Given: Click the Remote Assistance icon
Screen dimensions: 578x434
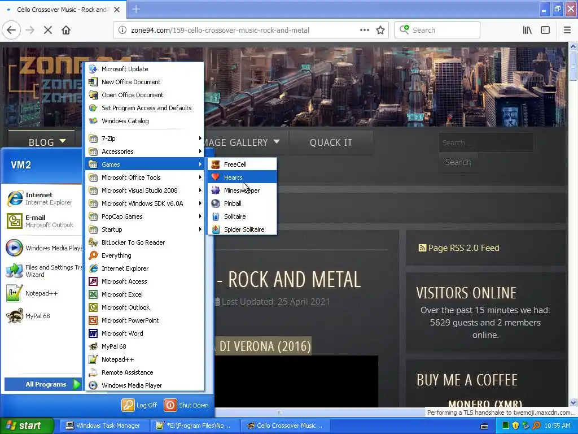Looking at the screenshot, I should (93, 372).
